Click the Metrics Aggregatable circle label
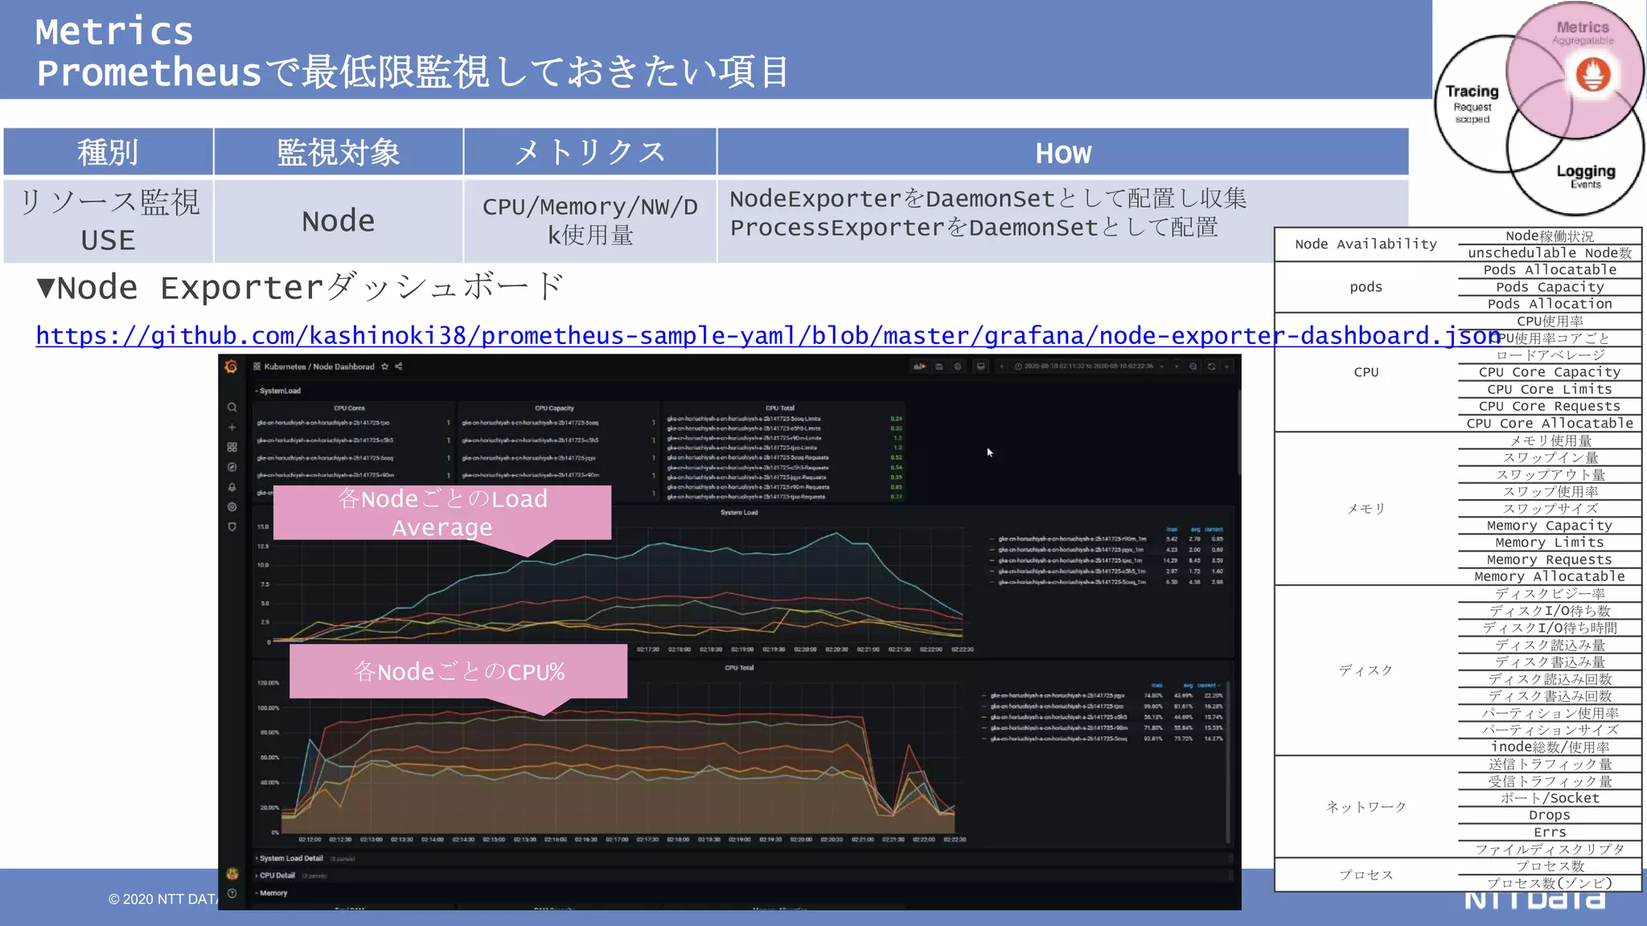Image resolution: width=1647 pixels, height=926 pixels. point(1583,33)
